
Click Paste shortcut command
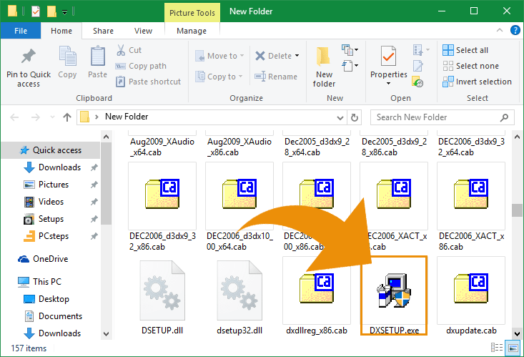coord(148,82)
